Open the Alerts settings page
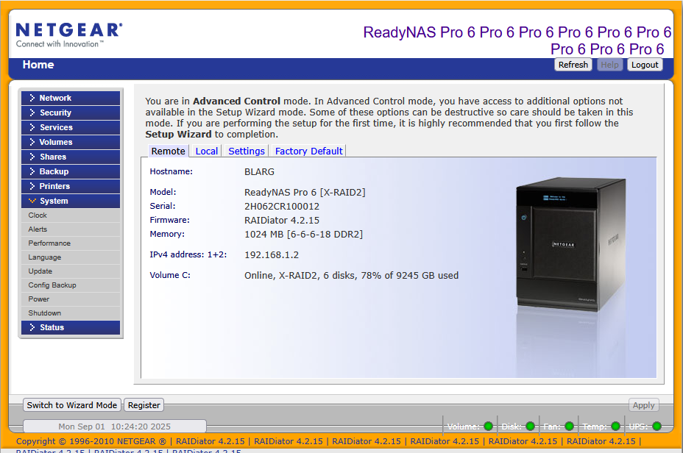The width and height of the screenshot is (683, 453). click(71, 229)
